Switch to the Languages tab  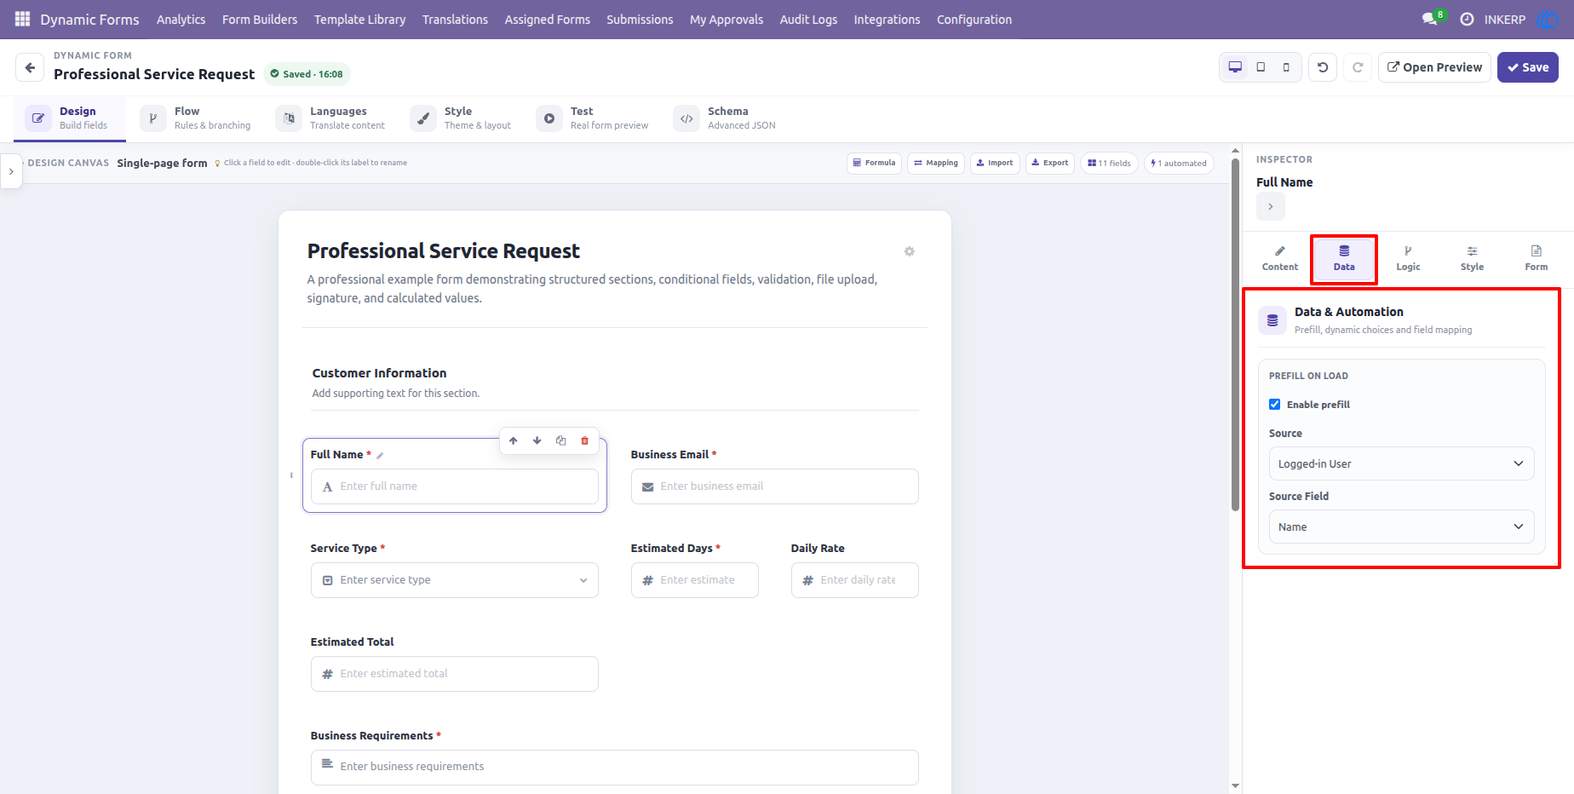[331, 118]
